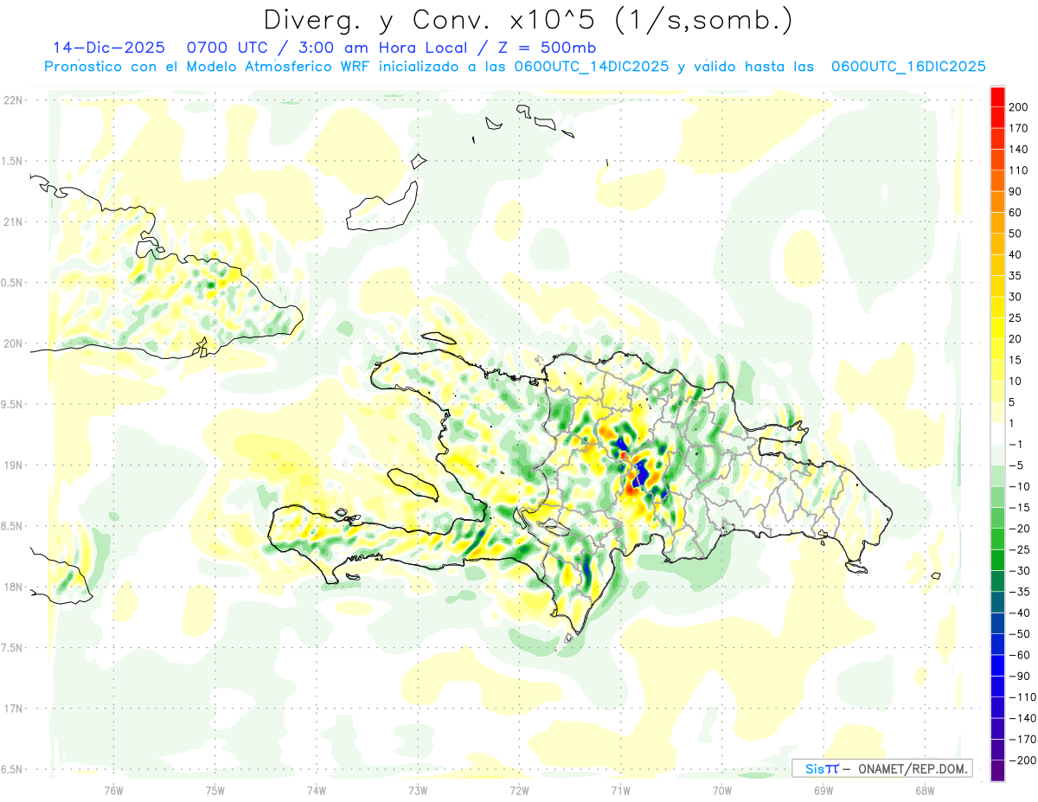Screen dimensions: 1038x802
Task: Click the '17N' latitude label
Action: tap(13, 709)
